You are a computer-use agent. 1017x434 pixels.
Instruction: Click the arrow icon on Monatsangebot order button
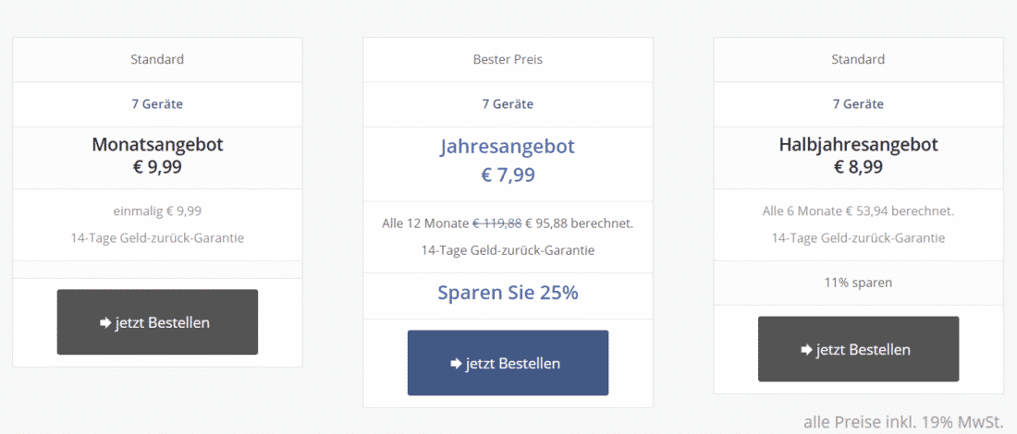pos(105,322)
